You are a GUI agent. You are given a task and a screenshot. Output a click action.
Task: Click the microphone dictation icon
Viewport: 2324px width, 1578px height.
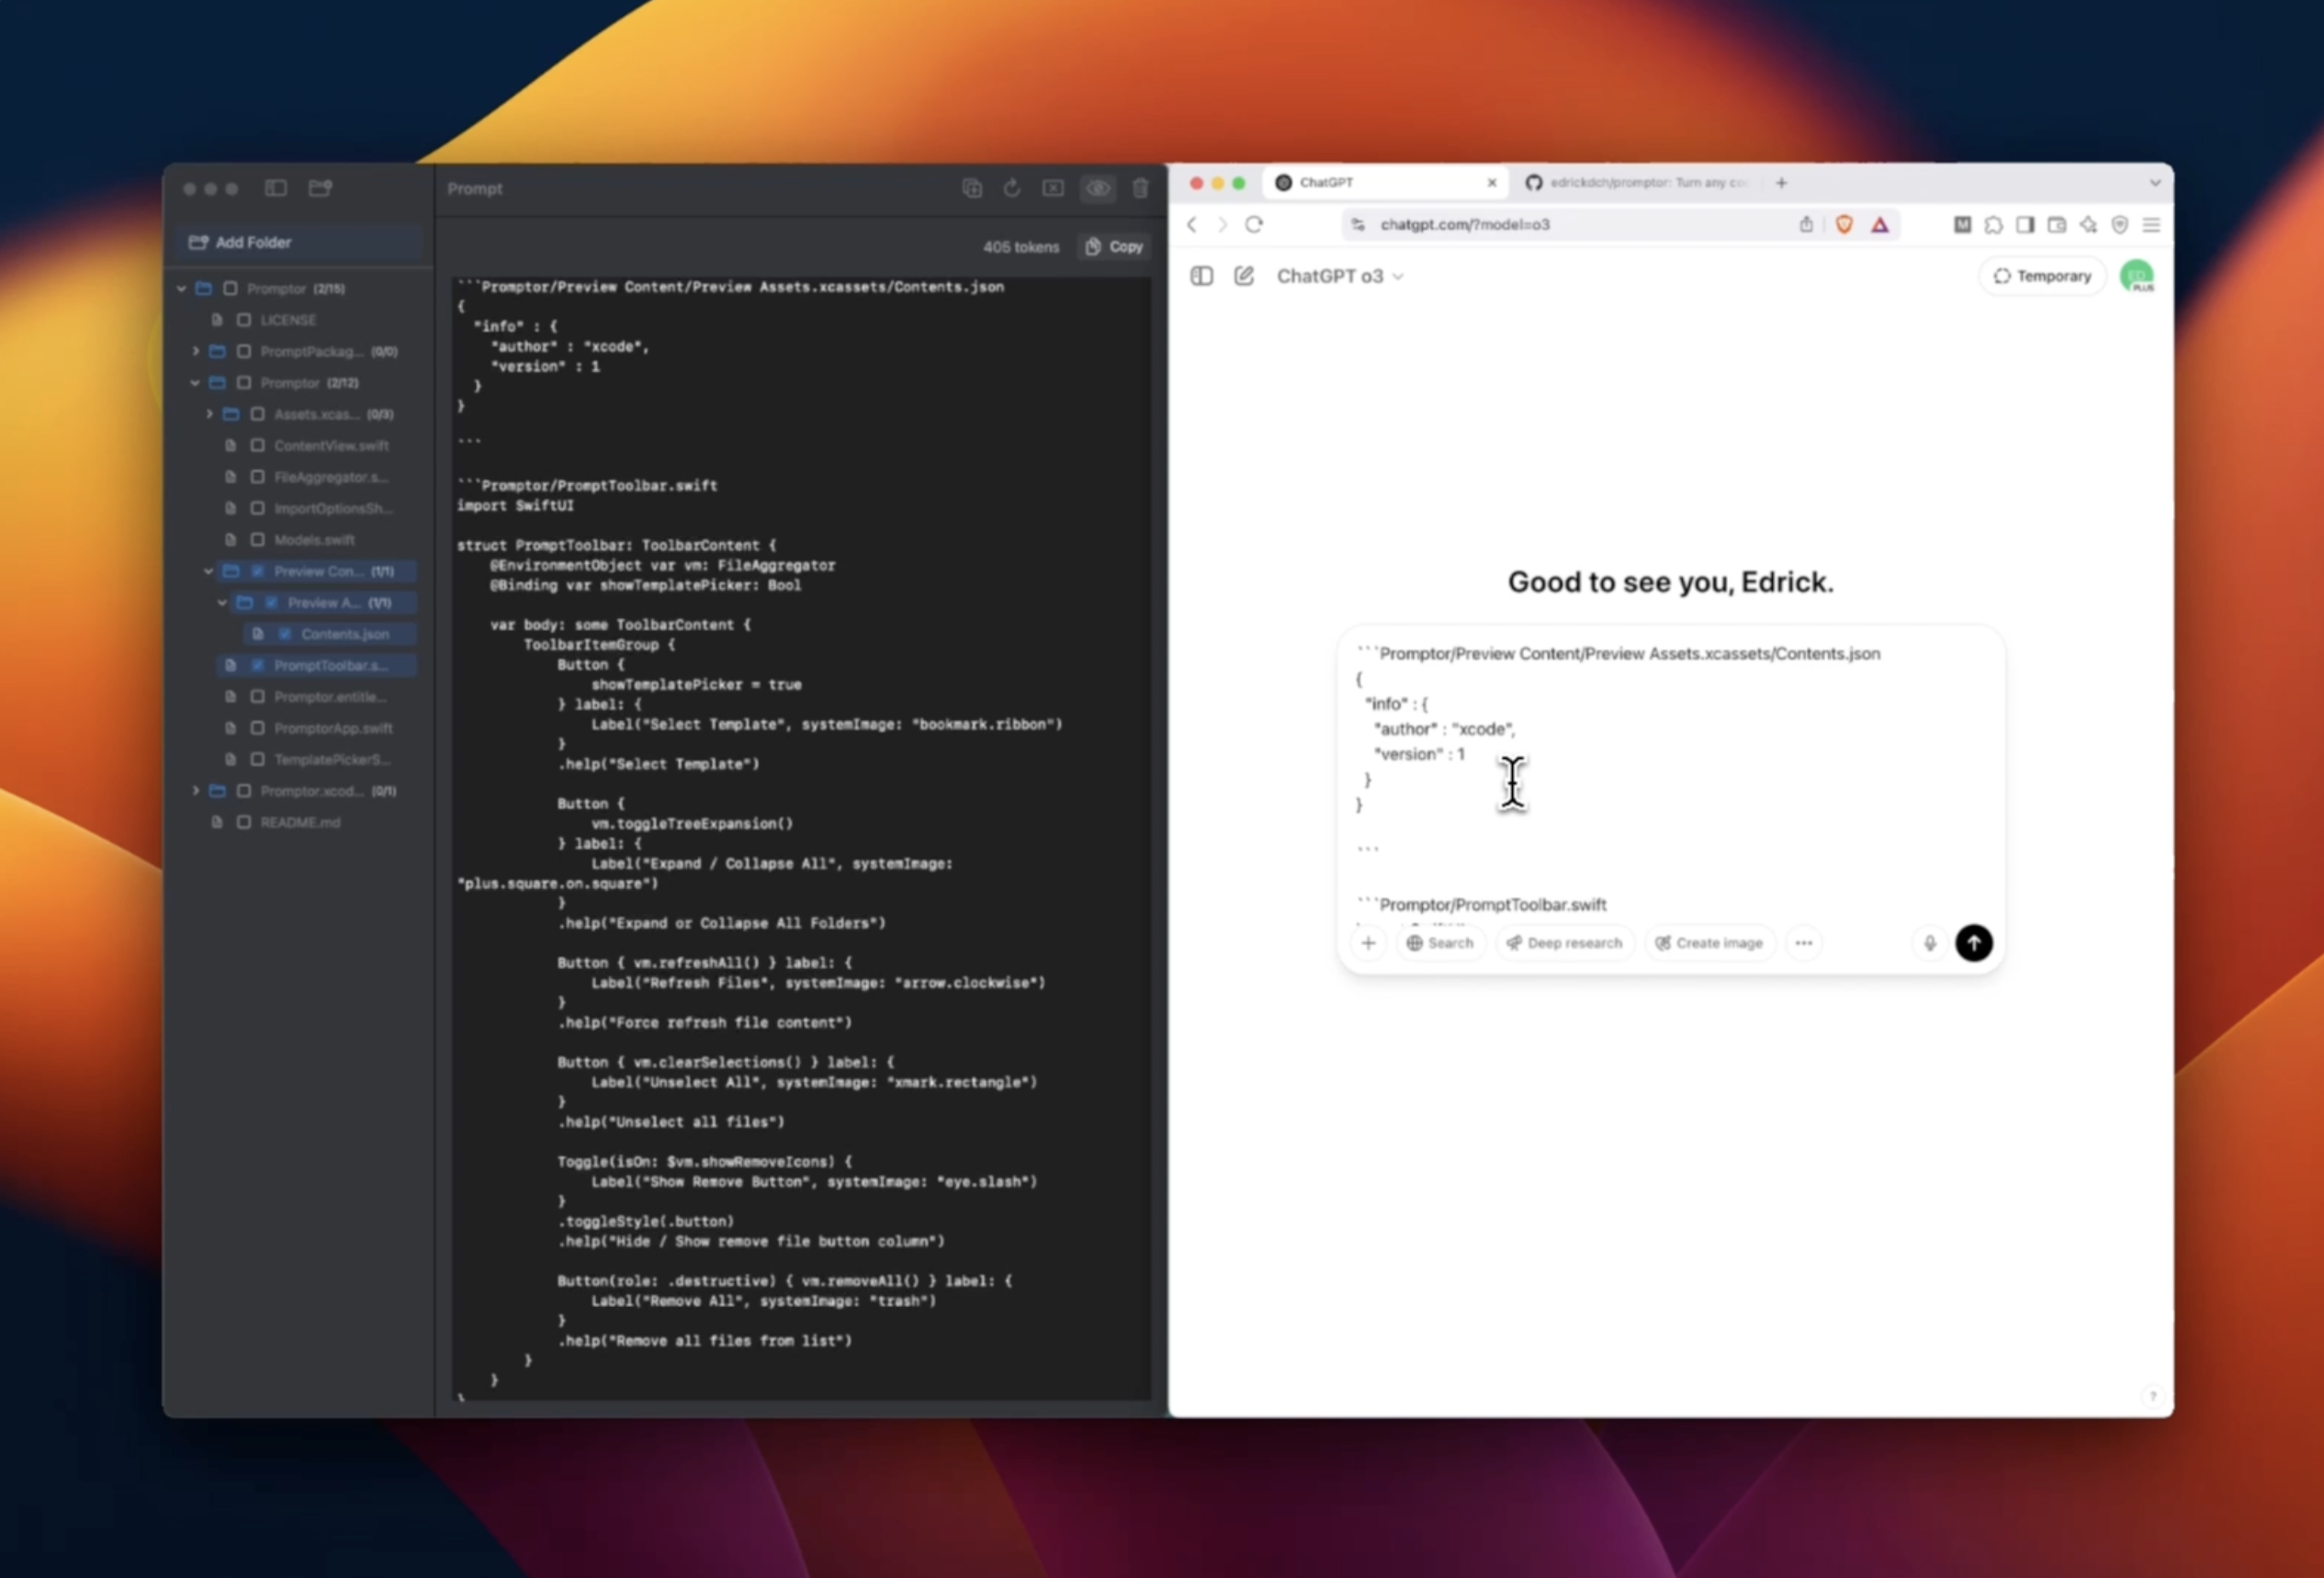click(1929, 942)
